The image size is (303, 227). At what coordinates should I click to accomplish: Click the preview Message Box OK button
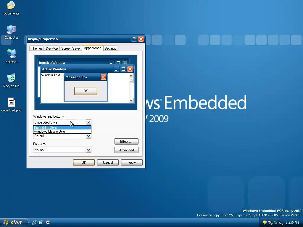[86, 91]
